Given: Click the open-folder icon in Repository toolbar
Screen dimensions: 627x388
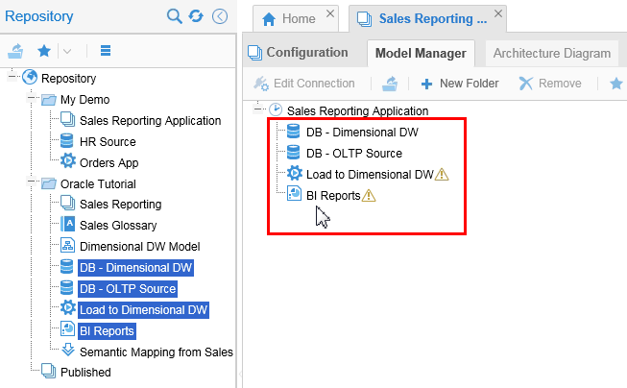Looking at the screenshot, I should [x=16, y=50].
